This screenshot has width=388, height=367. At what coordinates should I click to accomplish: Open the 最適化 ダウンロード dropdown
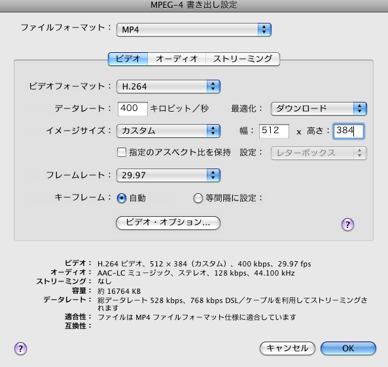[319, 108]
